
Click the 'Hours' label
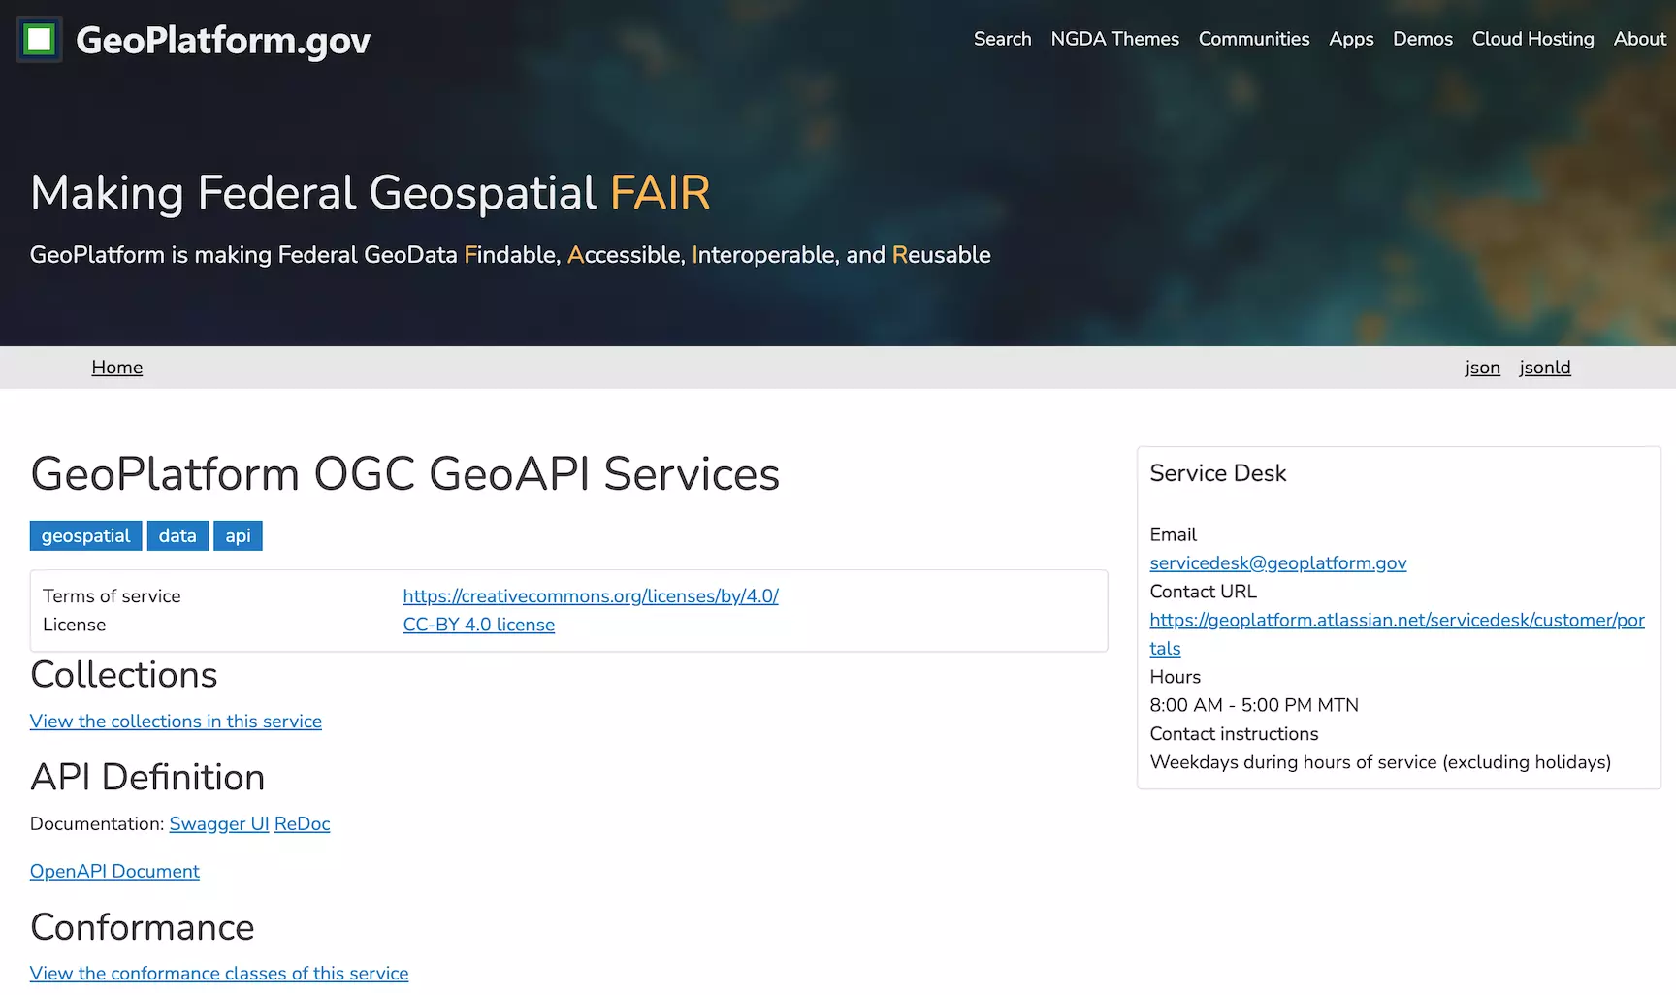1176,677
